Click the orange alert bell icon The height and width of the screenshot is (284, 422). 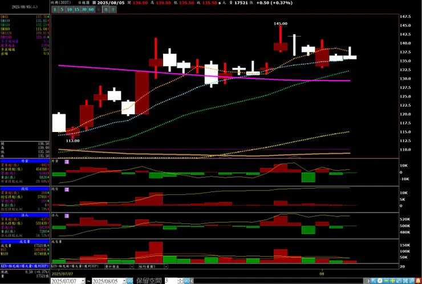418,281
